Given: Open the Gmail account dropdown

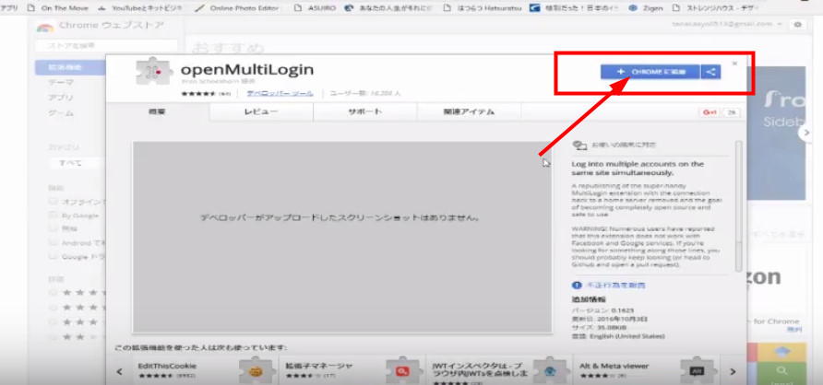Looking at the screenshot, I should click(x=727, y=25).
